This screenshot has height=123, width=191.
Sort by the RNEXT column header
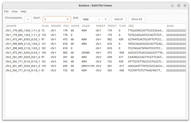point(101,26)
